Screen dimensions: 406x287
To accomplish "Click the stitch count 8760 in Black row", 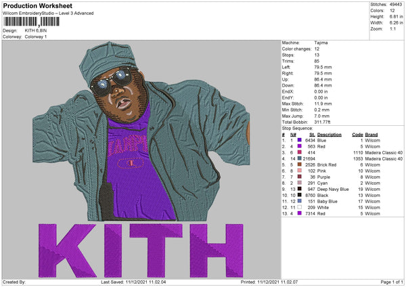I will tap(310, 195).
